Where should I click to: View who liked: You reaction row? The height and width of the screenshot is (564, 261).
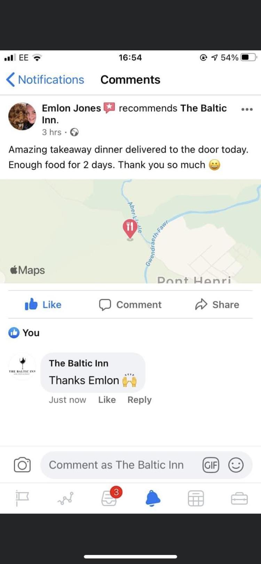(24, 333)
